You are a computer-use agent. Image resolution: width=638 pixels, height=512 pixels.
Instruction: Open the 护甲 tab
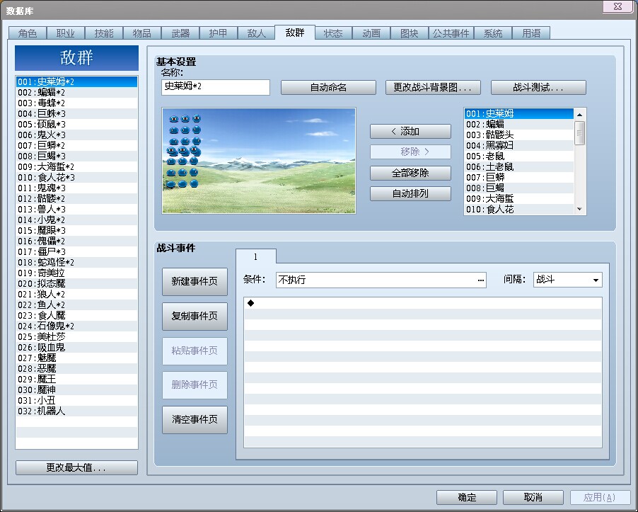point(219,33)
